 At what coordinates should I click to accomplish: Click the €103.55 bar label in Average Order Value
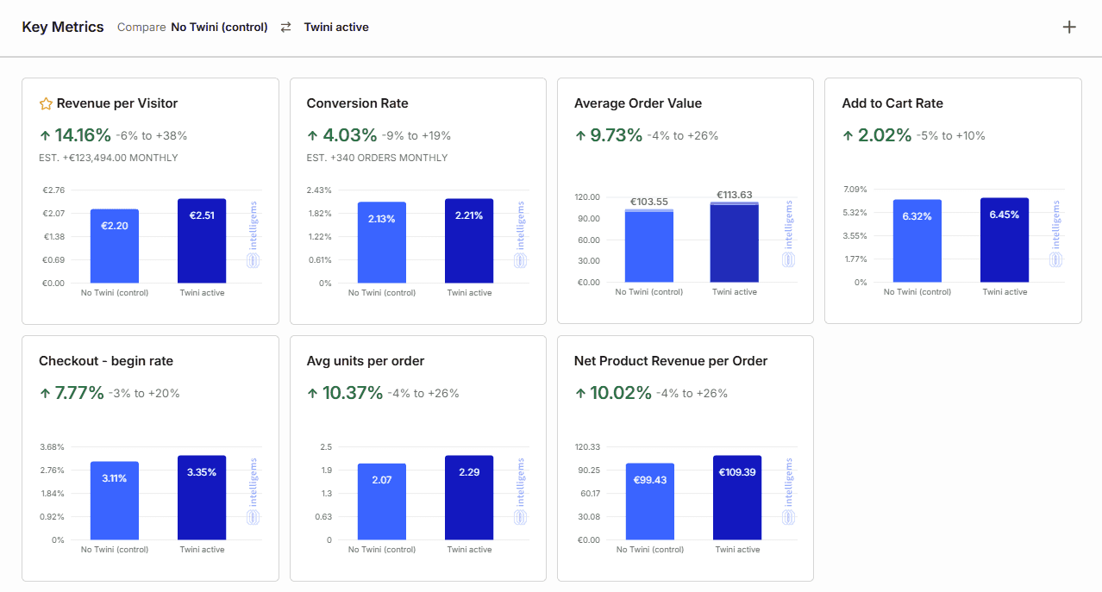point(649,202)
